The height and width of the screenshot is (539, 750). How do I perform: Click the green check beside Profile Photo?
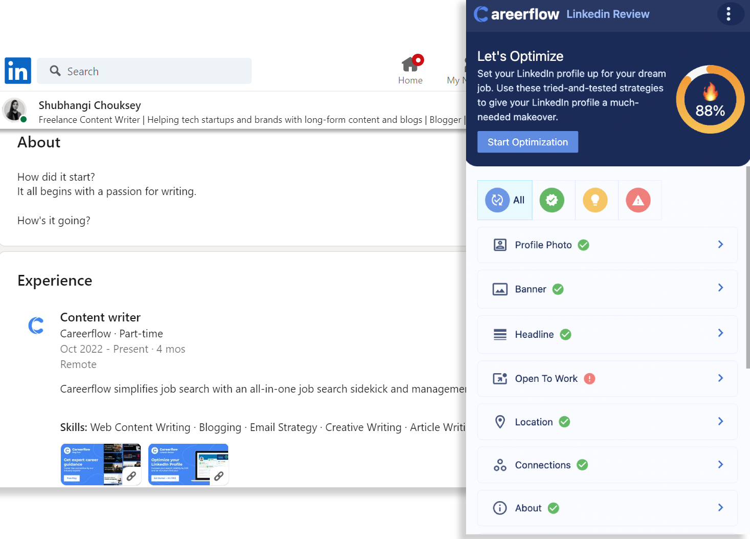coord(583,245)
